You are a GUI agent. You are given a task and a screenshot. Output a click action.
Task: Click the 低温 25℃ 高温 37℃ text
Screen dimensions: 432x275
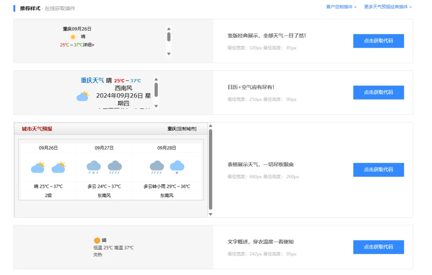point(113,248)
